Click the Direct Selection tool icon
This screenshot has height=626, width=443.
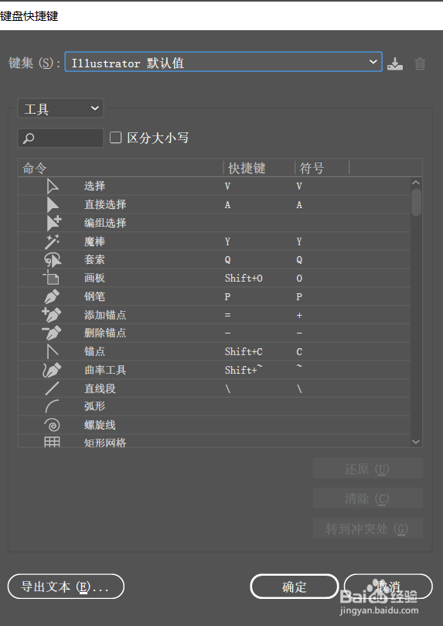click(x=53, y=205)
